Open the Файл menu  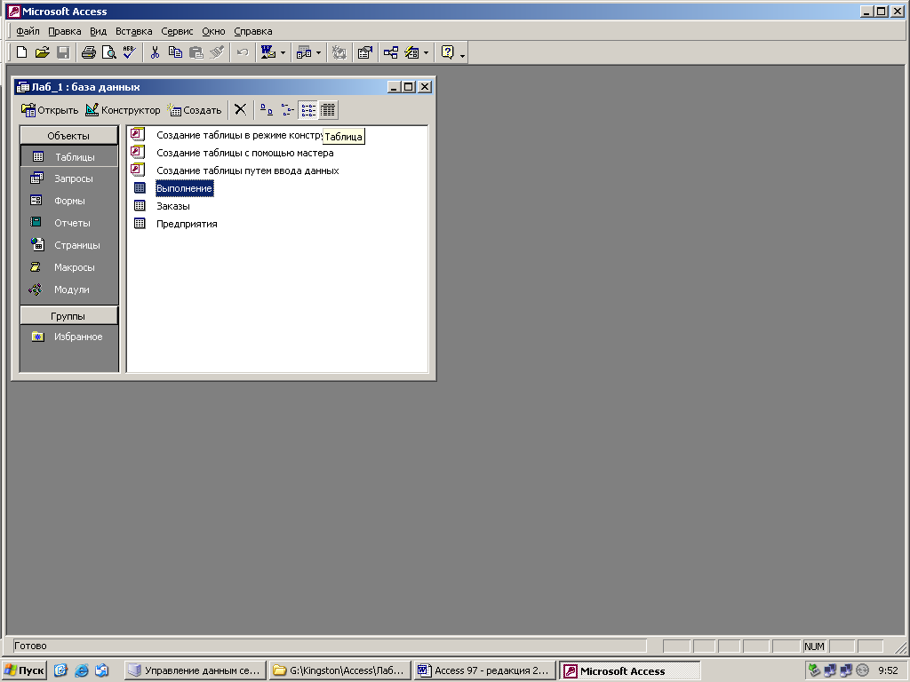coord(28,31)
